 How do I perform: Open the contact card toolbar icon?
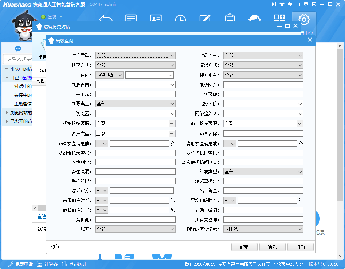point(156,19)
